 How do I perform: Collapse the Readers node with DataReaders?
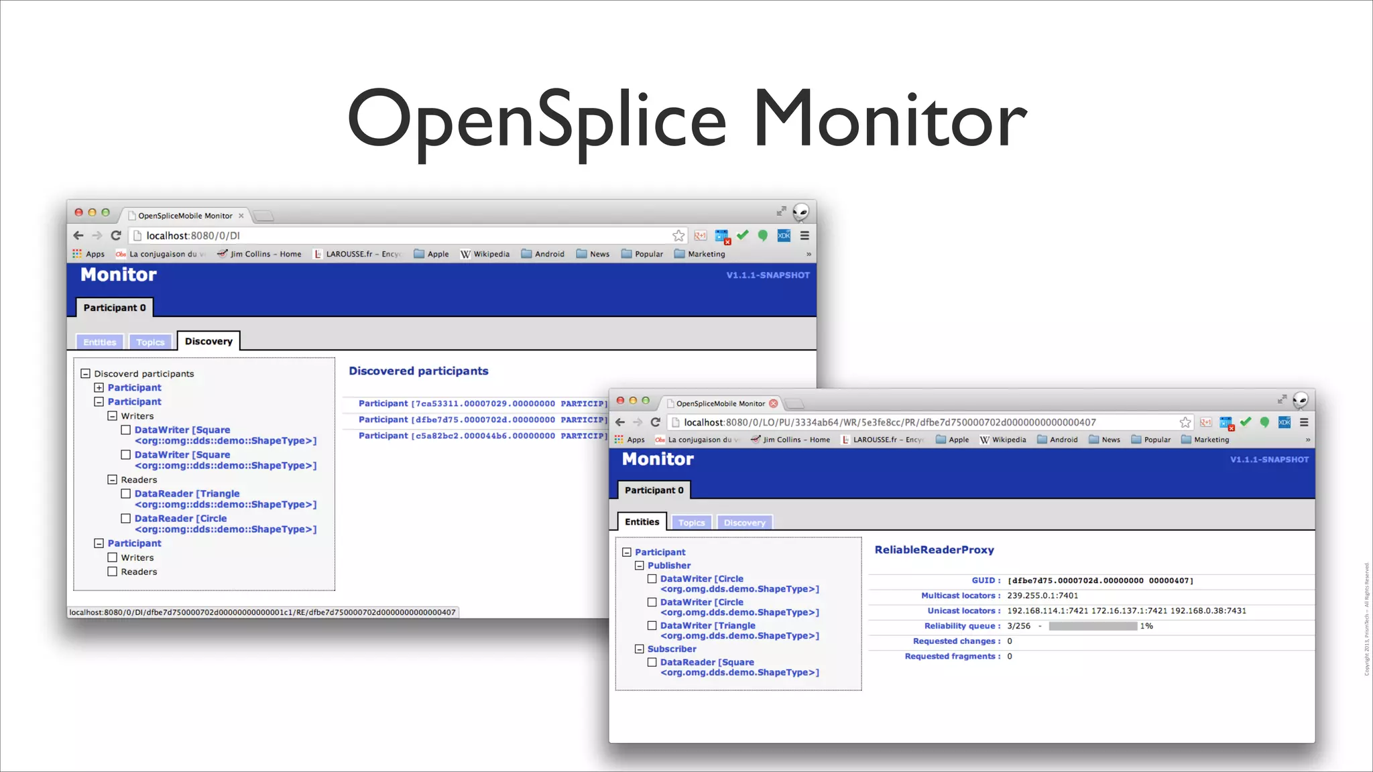click(x=112, y=479)
